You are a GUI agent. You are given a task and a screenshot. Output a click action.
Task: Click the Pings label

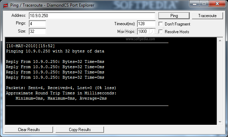(21, 23)
